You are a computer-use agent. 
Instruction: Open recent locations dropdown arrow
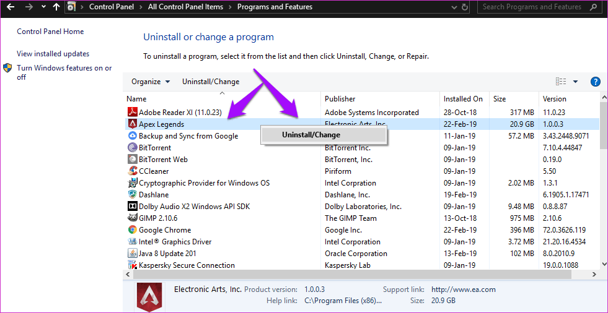point(43,7)
